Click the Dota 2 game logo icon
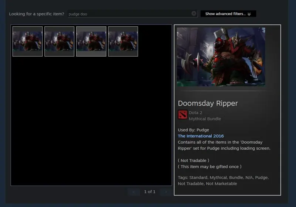296x207 pixels. [182, 115]
